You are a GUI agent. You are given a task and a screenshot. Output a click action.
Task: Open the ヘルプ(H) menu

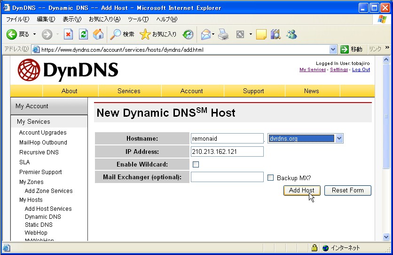167,19
